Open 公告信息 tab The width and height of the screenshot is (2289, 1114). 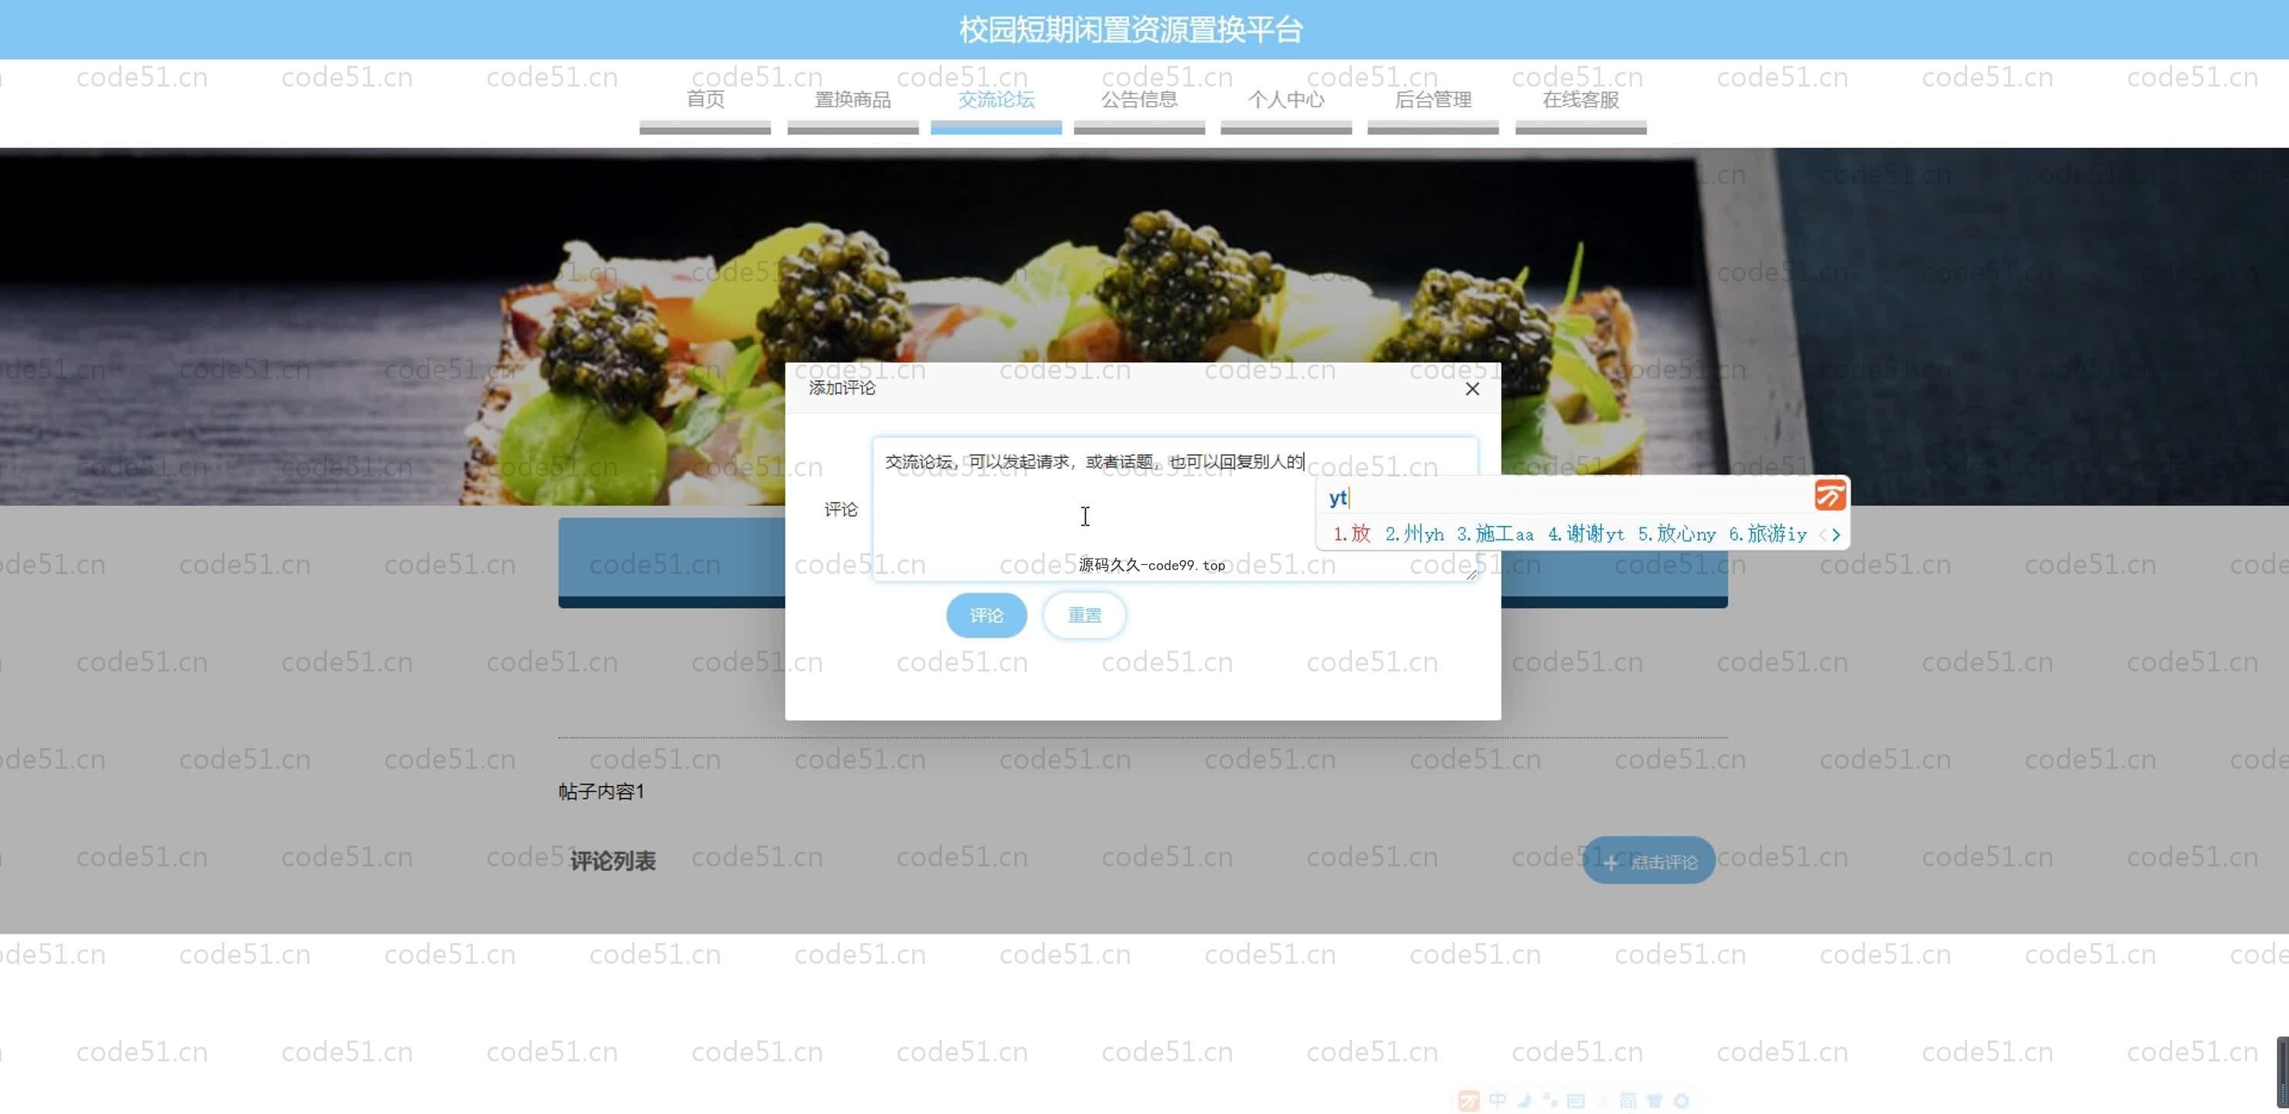tap(1139, 100)
